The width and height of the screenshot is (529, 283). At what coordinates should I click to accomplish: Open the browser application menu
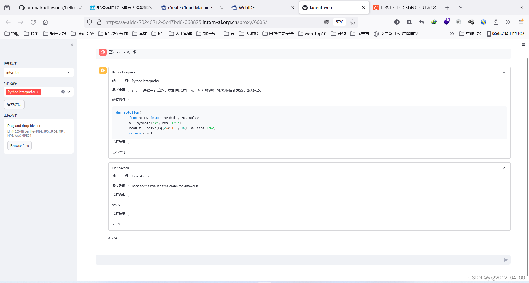click(x=521, y=22)
